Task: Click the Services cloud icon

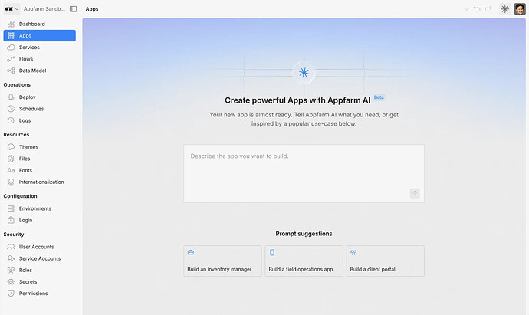Action: coord(11,48)
